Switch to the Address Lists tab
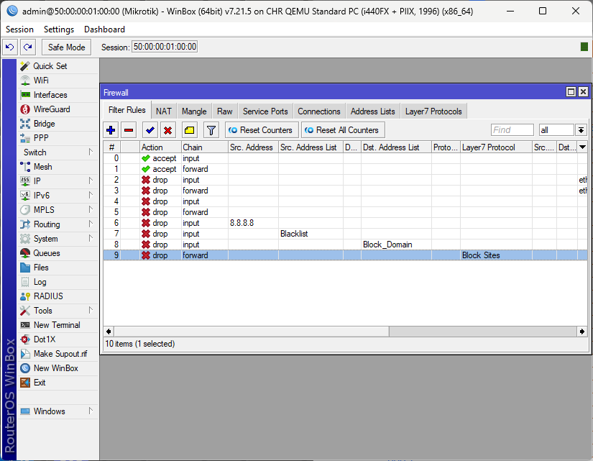Screen dimensions: 593x461 tap(372, 111)
